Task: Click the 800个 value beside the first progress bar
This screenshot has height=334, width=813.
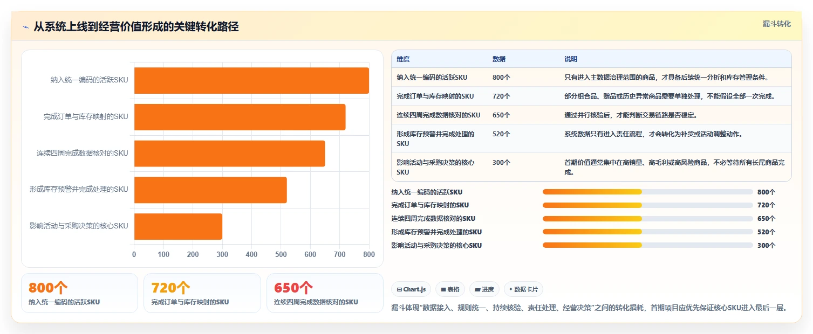Action: point(766,192)
